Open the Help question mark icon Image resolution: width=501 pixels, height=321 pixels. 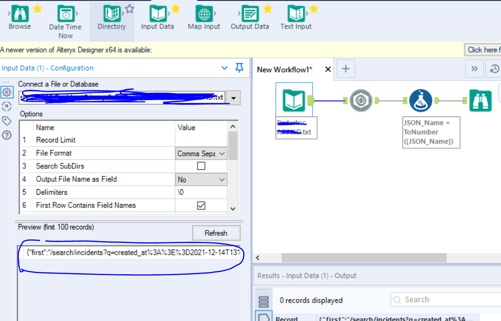[x=7, y=135]
